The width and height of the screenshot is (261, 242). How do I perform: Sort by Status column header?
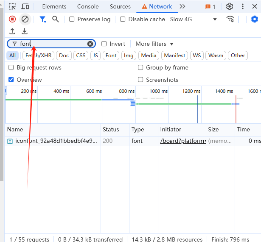(x=115, y=130)
